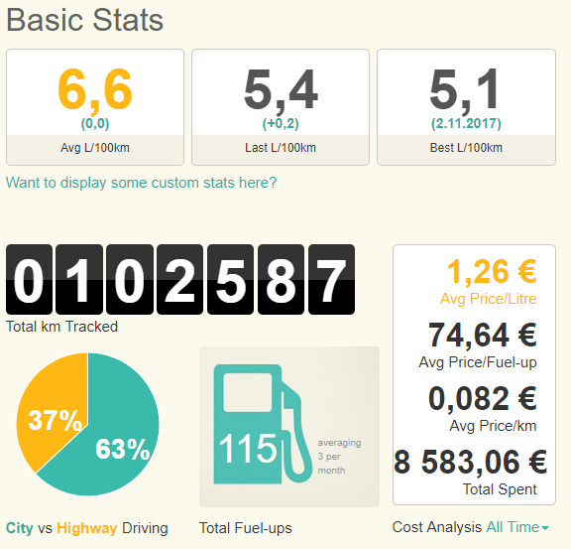The height and width of the screenshot is (549, 571).
Task: Click the City label in driving legend
Action: (19, 528)
